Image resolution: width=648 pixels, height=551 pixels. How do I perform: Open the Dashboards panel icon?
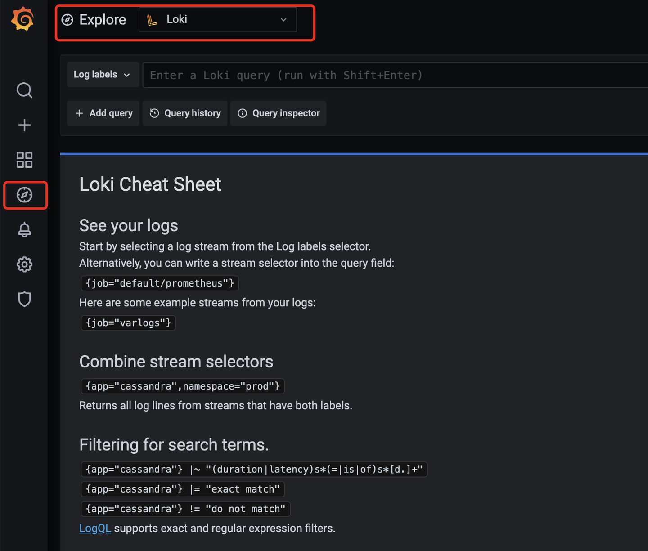pyautogui.click(x=24, y=160)
